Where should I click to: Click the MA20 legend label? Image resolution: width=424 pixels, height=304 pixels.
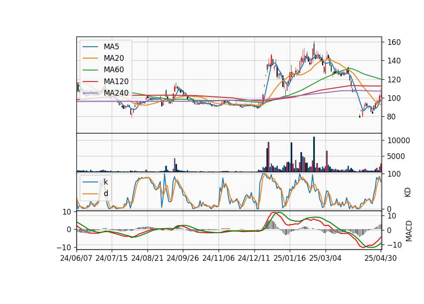tap(114, 58)
